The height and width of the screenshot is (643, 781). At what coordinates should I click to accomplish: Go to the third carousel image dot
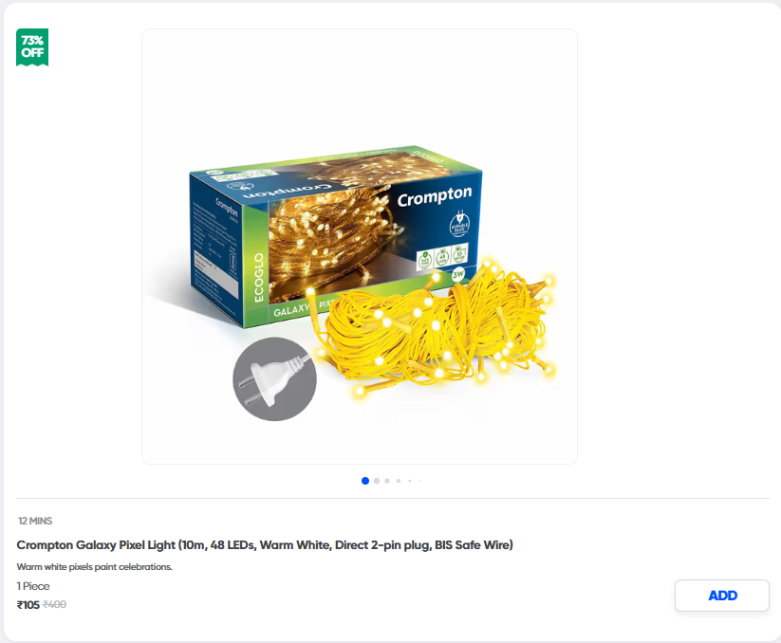pyautogui.click(x=387, y=481)
